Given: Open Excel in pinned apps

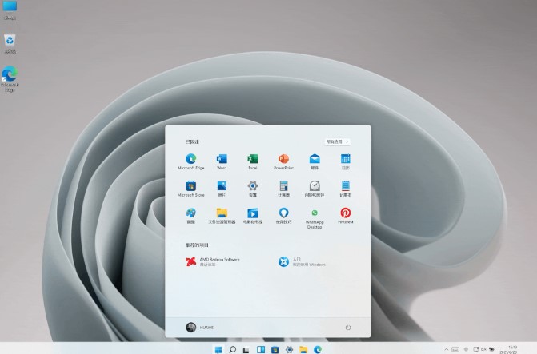Looking at the screenshot, I should click(252, 160).
